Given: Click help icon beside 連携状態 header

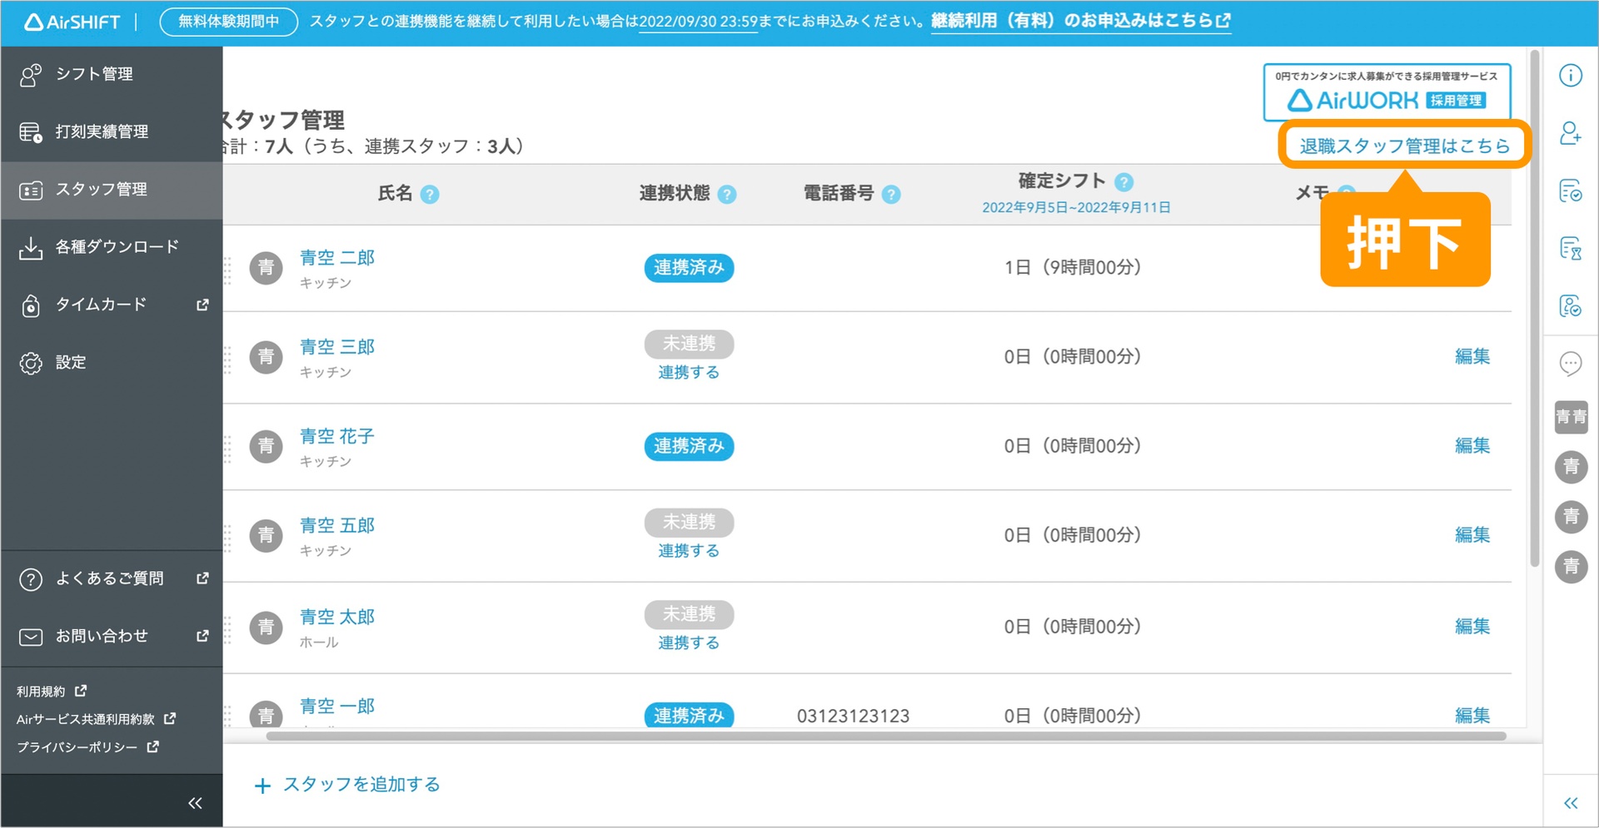Looking at the screenshot, I should 727,195.
